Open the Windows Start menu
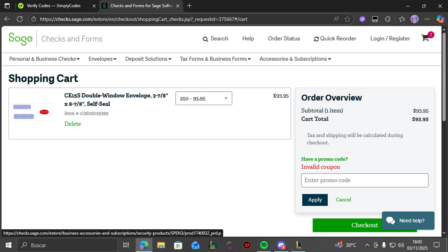Screen dimensions: 448x252 click(x=8, y=245)
